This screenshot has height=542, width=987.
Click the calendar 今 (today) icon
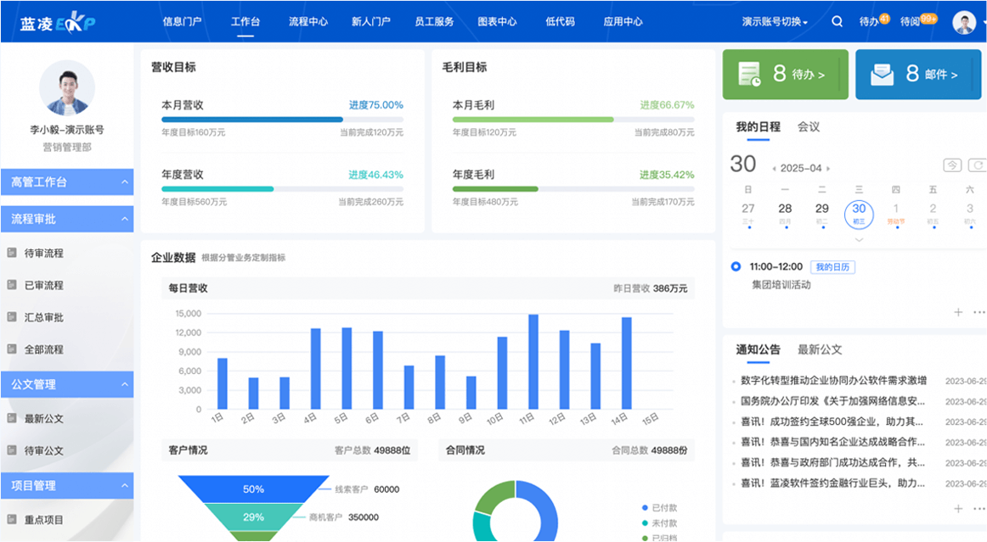(x=953, y=165)
